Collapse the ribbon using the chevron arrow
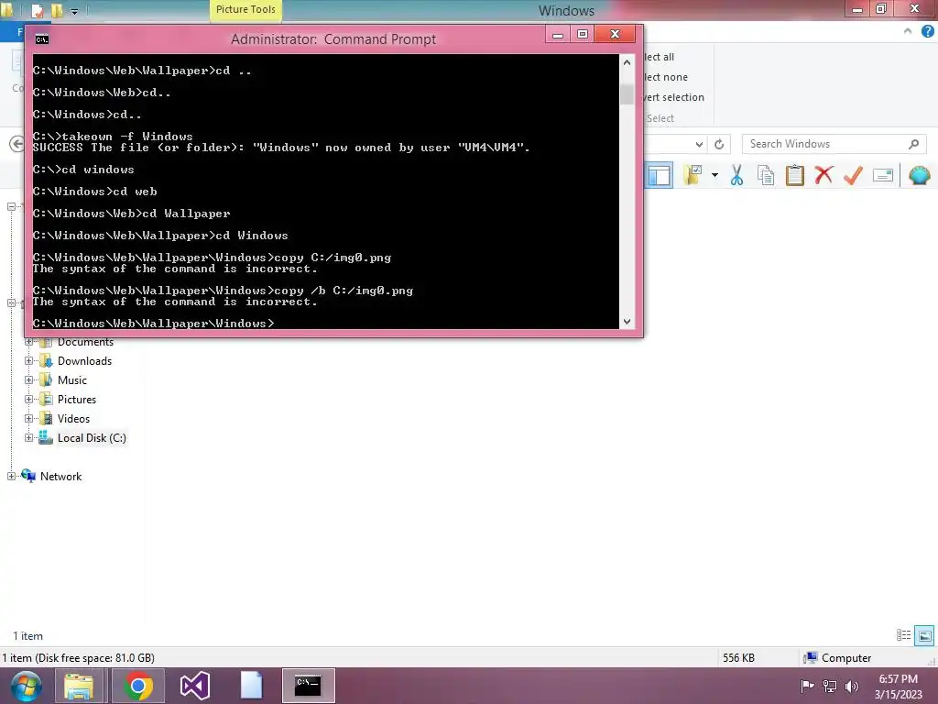 (x=908, y=31)
